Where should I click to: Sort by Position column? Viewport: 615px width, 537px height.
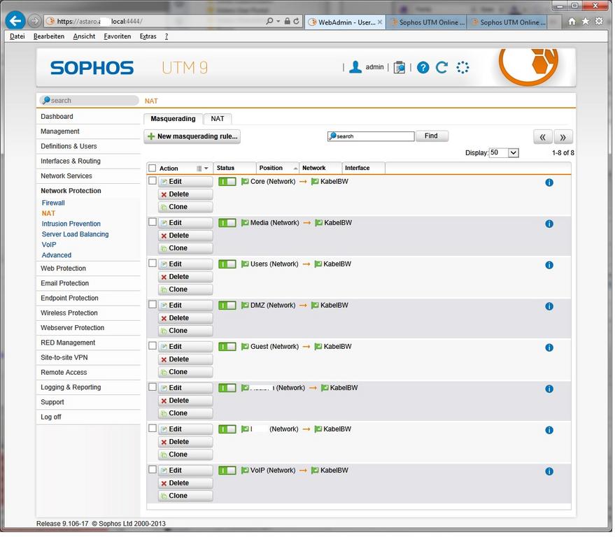(277, 168)
